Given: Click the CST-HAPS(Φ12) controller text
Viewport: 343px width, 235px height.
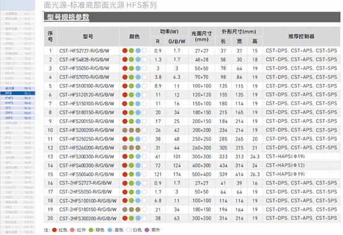Looking at the screenshot, I should [x=285, y=165].
